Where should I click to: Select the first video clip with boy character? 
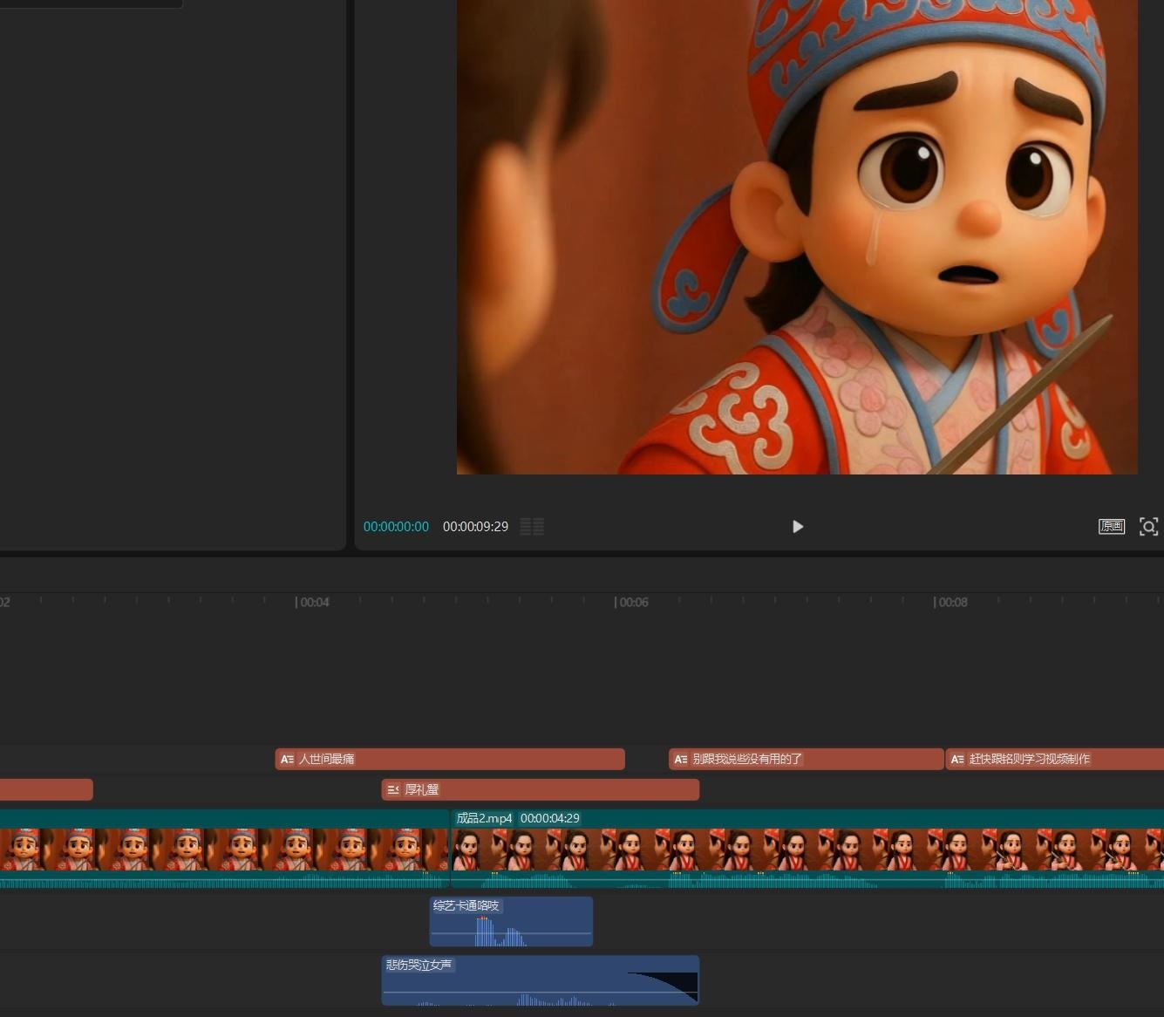click(224, 849)
